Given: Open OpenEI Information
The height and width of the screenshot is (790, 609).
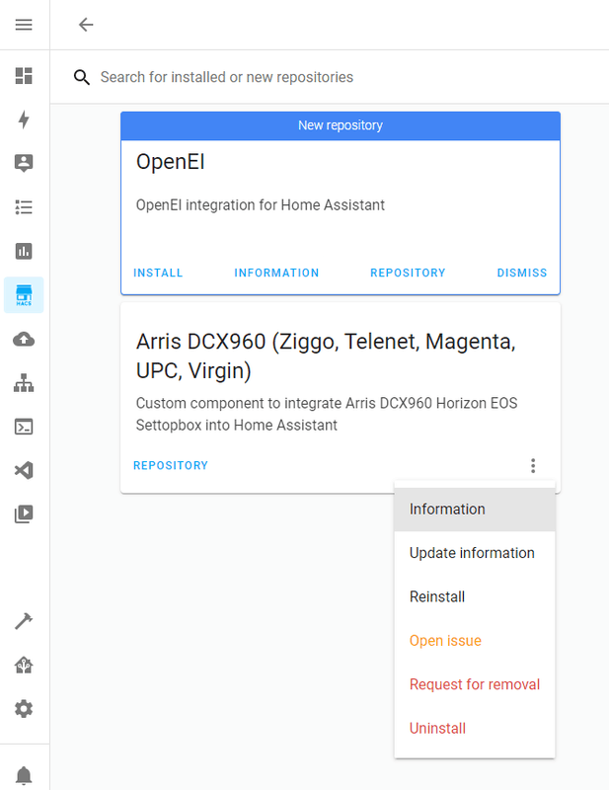Looking at the screenshot, I should (x=276, y=273).
